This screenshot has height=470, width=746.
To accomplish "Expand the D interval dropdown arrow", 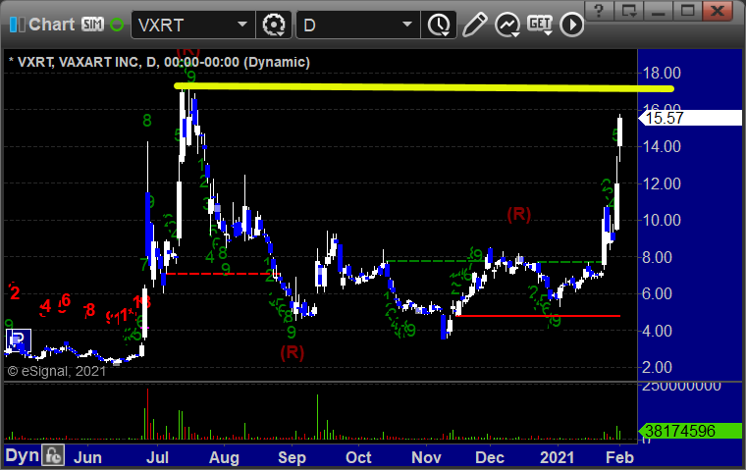I will [x=407, y=25].
